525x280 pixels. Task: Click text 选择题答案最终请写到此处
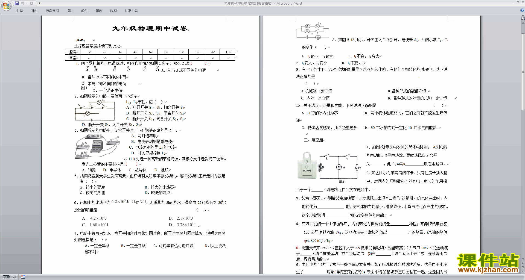pyautogui.click(x=97, y=46)
